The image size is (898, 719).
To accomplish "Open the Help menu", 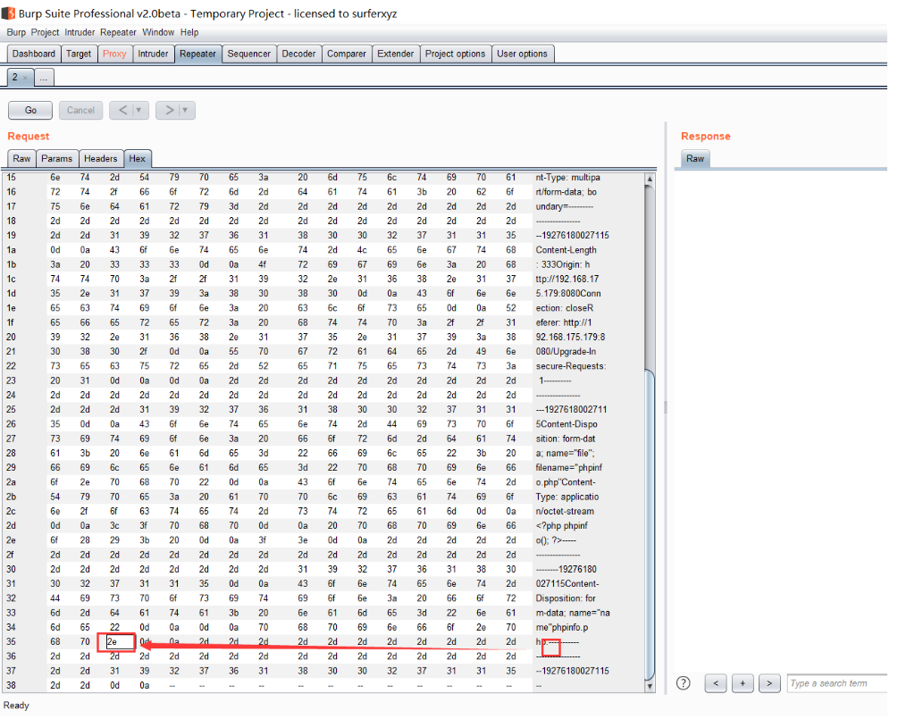I will [x=189, y=33].
